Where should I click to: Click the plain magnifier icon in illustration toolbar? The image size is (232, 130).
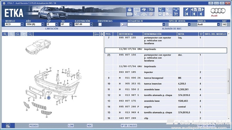(30, 34)
